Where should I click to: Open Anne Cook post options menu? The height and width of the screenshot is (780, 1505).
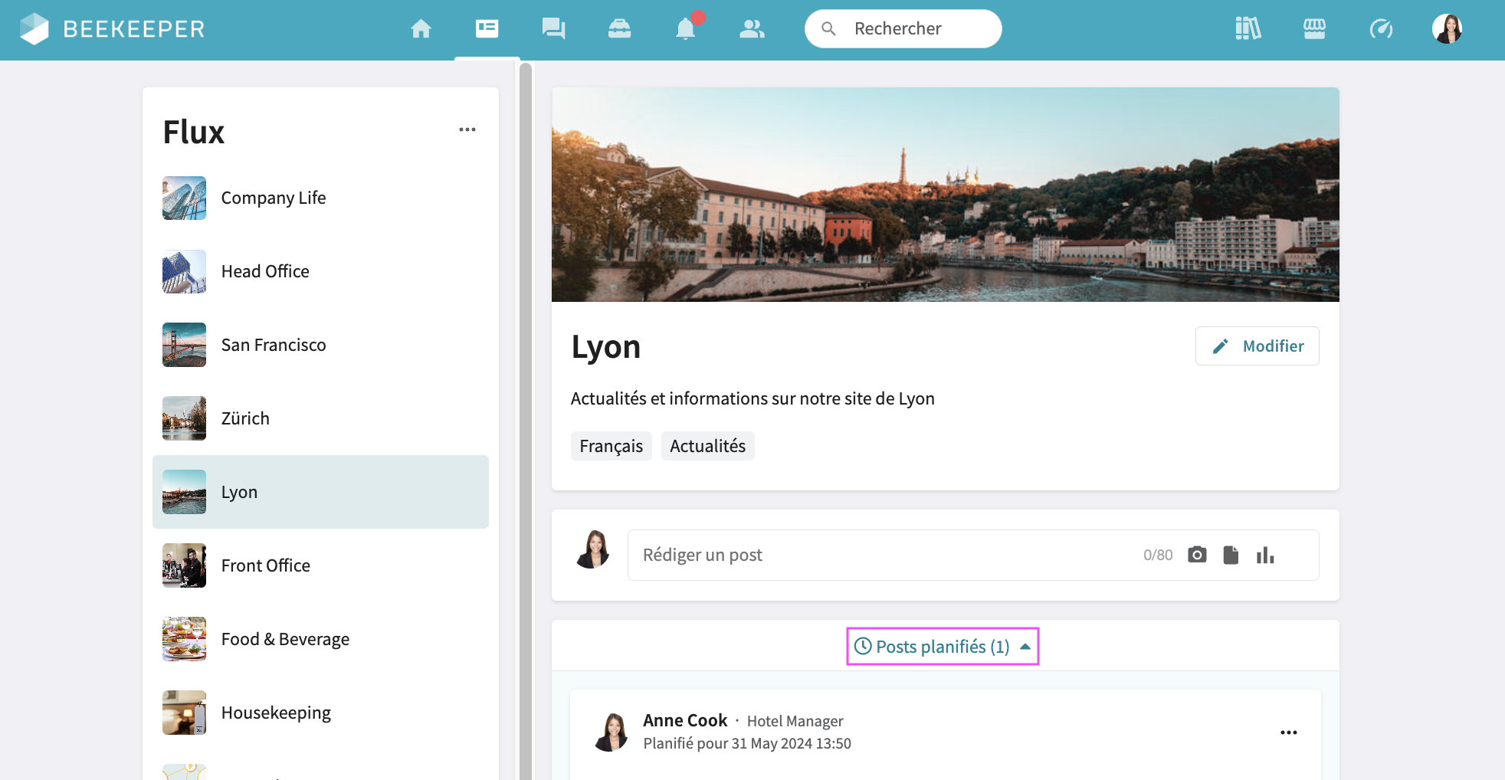point(1289,732)
